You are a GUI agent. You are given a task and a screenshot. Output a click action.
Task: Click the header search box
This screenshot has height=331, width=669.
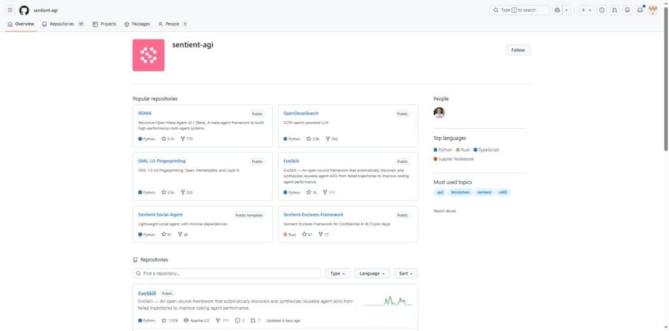pyautogui.click(x=519, y=10)
